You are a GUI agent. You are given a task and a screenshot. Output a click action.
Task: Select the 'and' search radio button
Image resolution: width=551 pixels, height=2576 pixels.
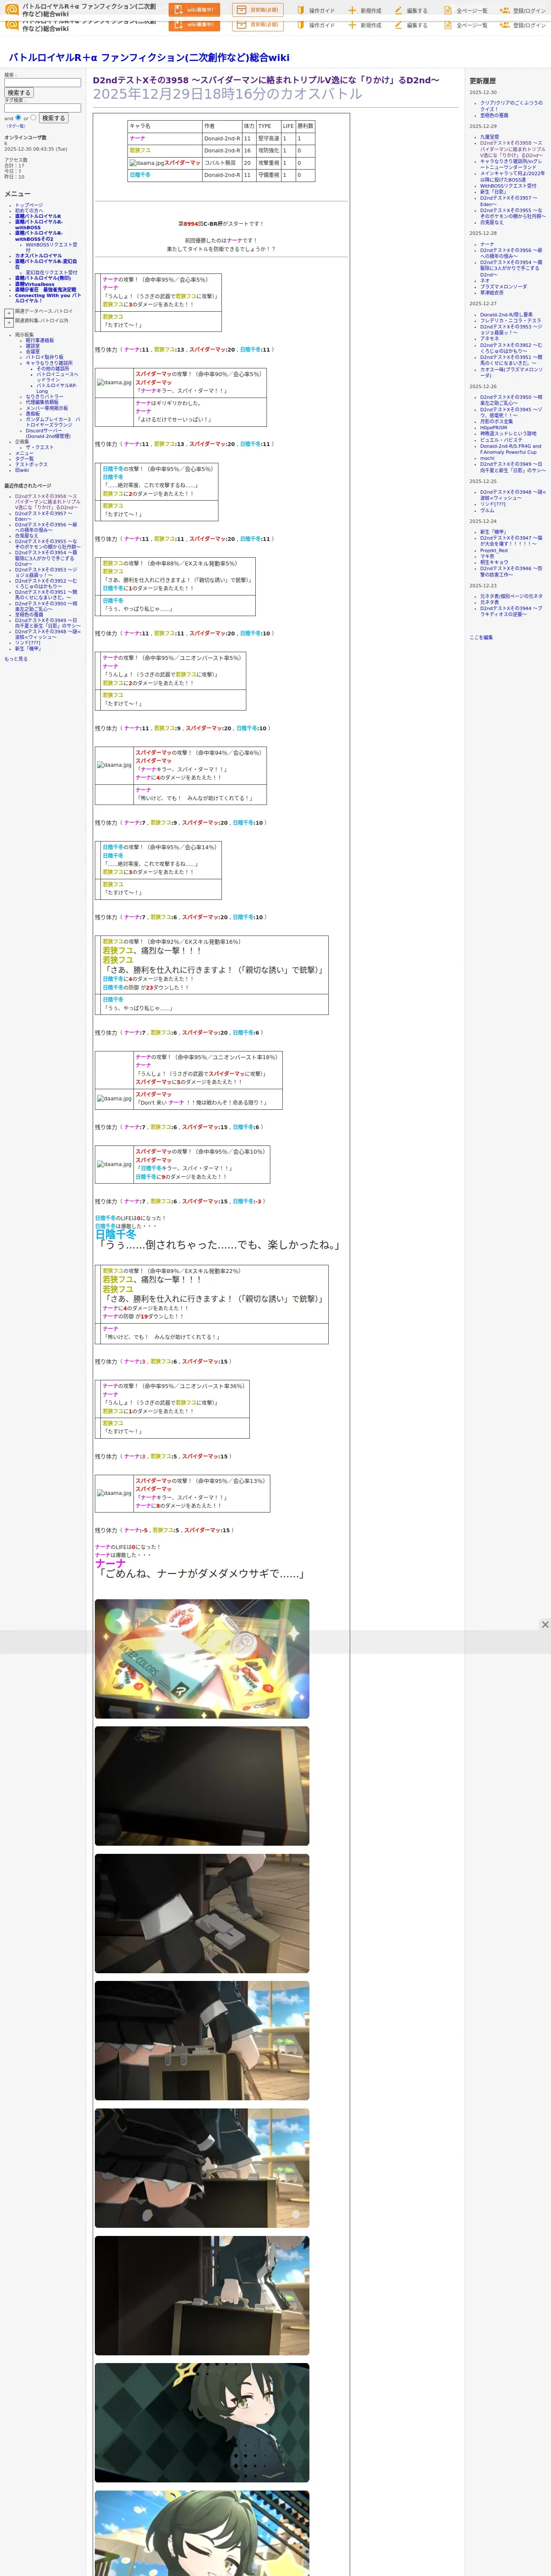pos(18,117)
